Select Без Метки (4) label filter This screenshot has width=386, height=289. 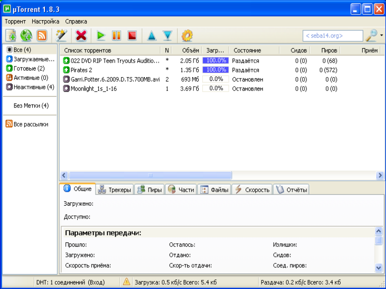point(31,105)
